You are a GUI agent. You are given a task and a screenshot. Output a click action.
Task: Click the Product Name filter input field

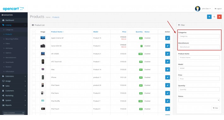199,57
